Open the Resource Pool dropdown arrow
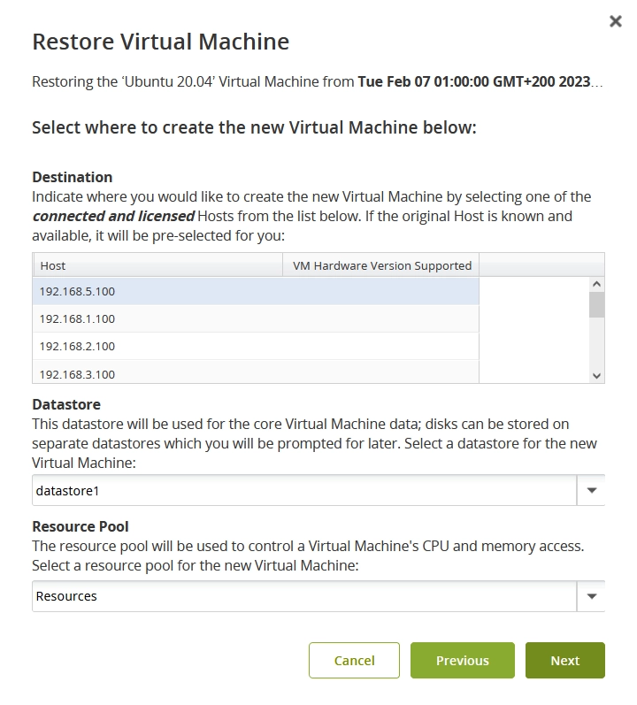The height and width of the screenshot is (705, 637). 591,596
